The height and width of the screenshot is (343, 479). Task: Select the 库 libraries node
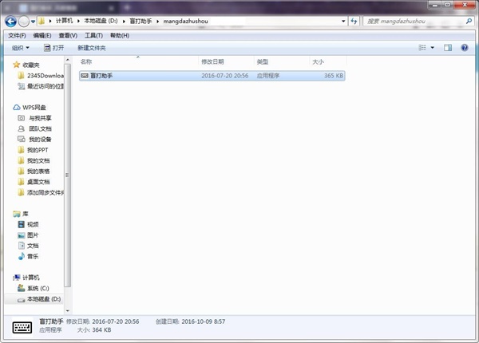point(21,214)
